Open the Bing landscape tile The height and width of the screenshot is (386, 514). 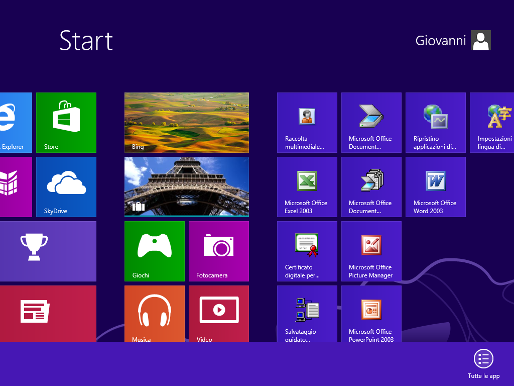(x=187, y=123)
